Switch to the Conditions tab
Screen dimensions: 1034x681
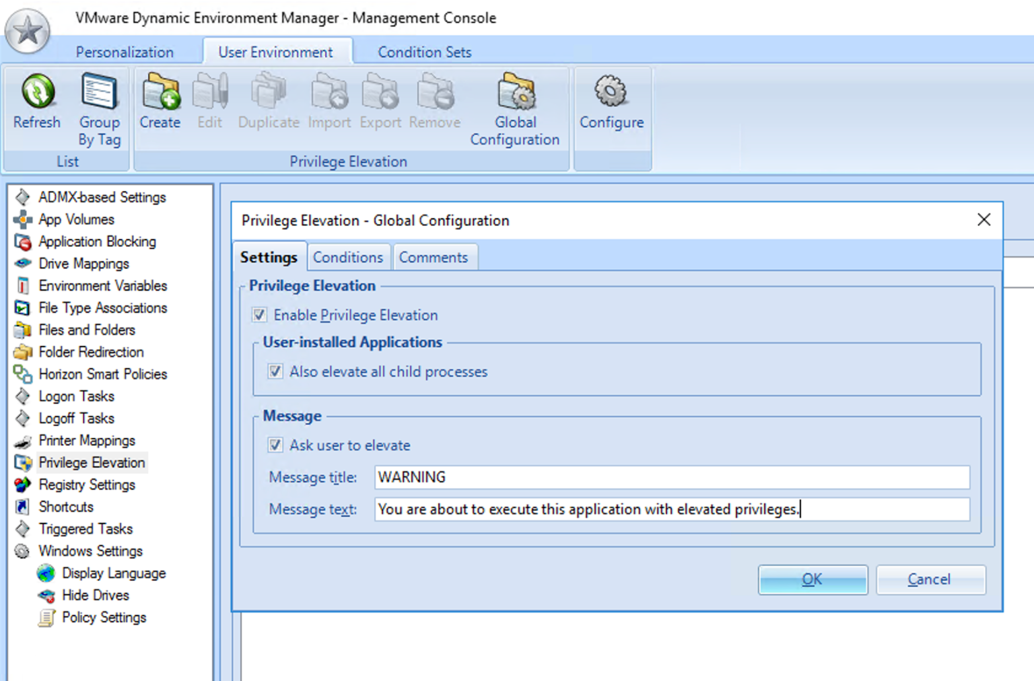347,258
